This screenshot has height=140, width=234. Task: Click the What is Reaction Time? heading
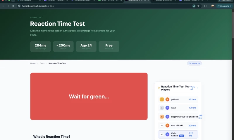click(x=52, y=136)
